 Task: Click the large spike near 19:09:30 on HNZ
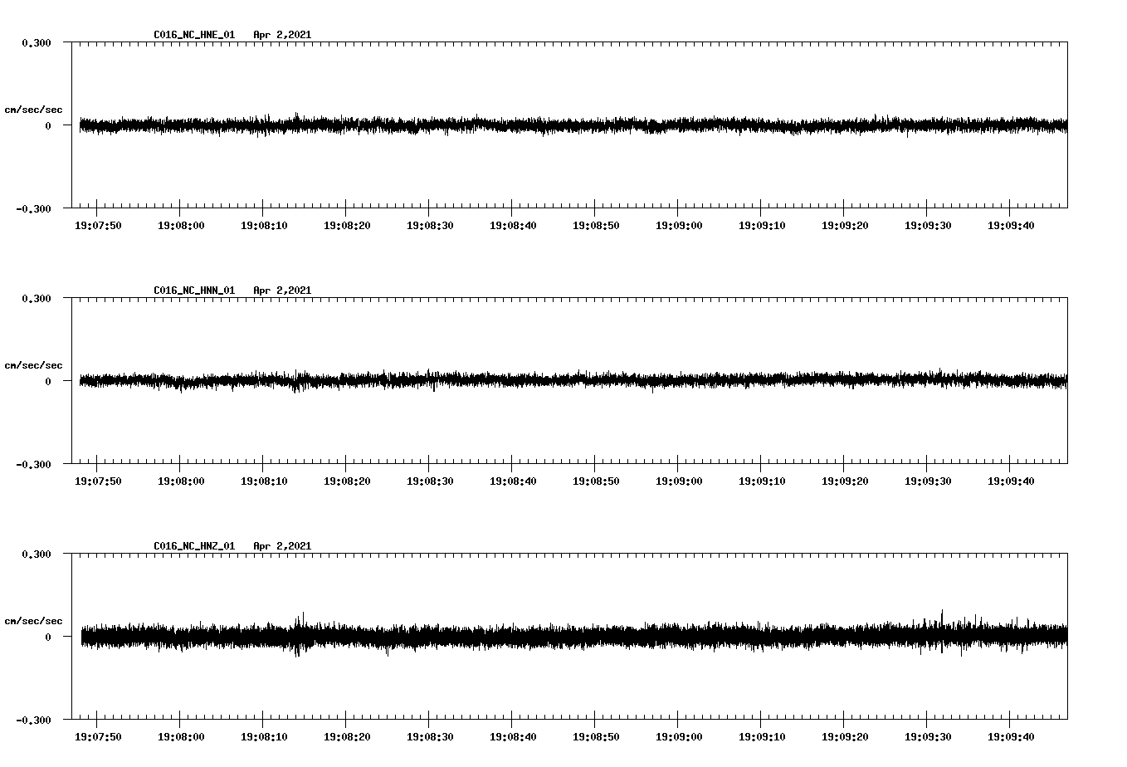pyautogui.click(x=940, y=618)
